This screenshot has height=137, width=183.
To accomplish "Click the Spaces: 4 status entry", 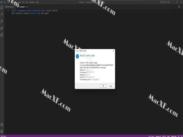I will 158,136.
